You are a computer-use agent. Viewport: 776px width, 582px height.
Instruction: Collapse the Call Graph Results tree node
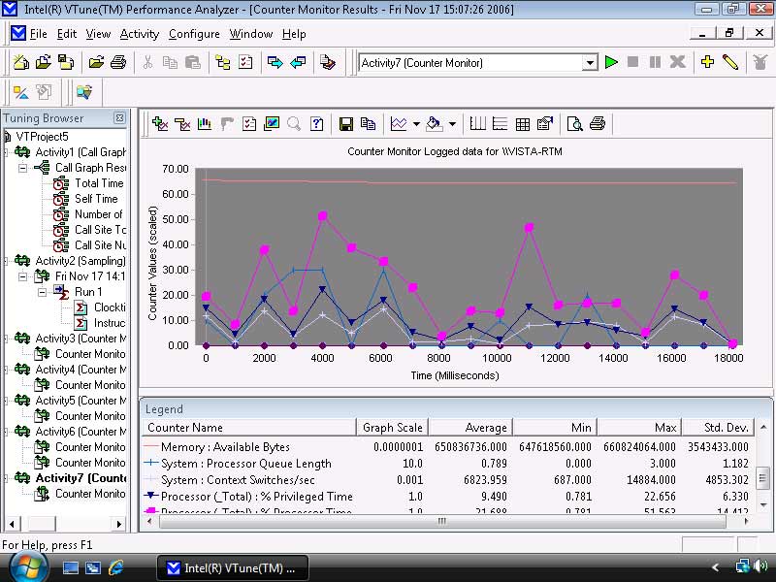22,168
